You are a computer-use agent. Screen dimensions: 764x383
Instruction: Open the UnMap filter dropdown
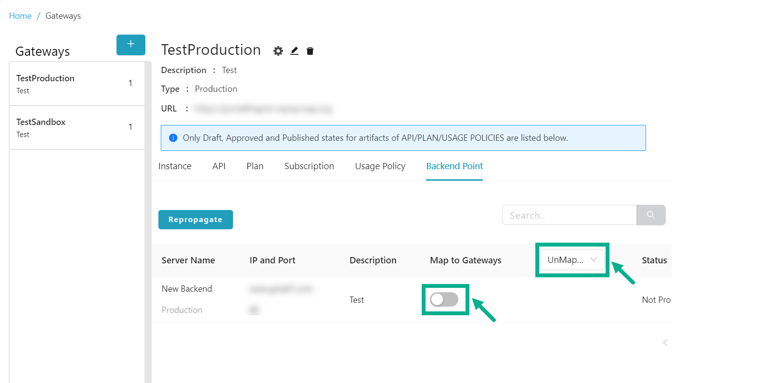572,259
